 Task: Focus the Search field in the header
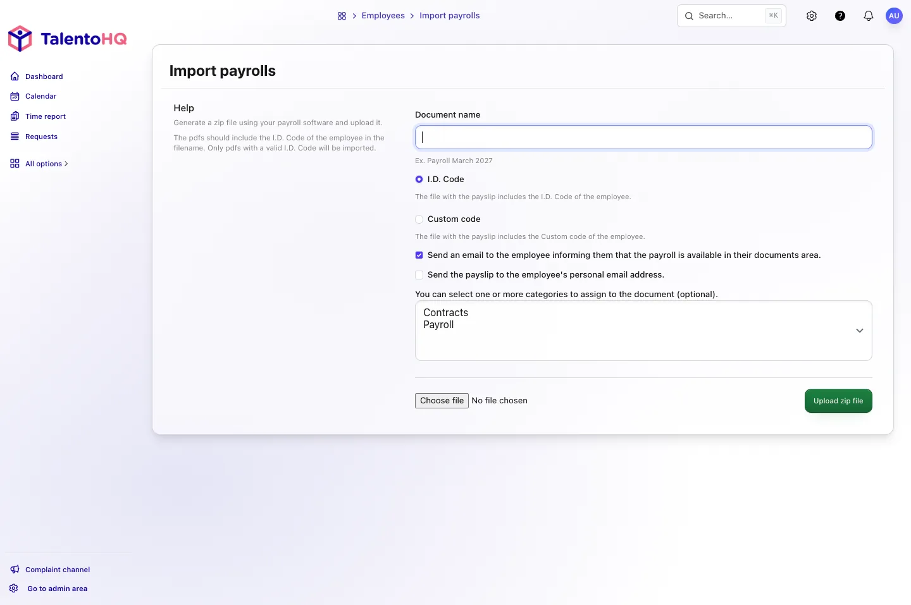[x=731, y=16]
